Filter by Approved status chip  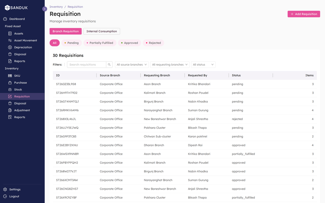coord(129,43)
